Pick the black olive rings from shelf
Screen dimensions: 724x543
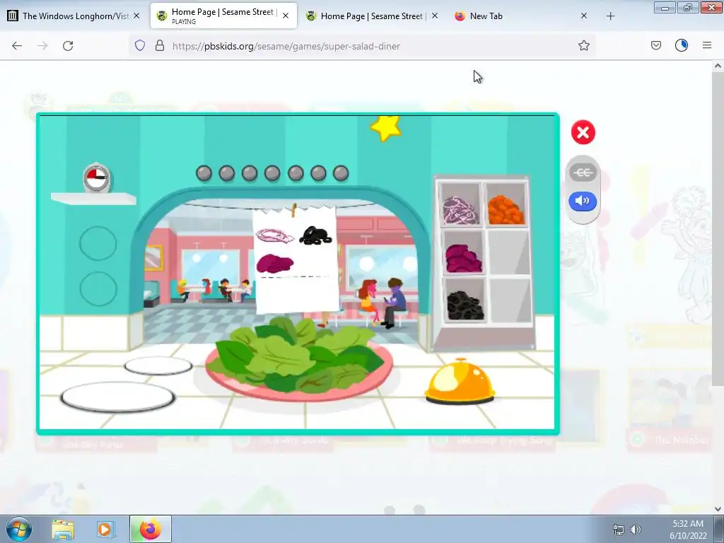(x=465, y=305)
